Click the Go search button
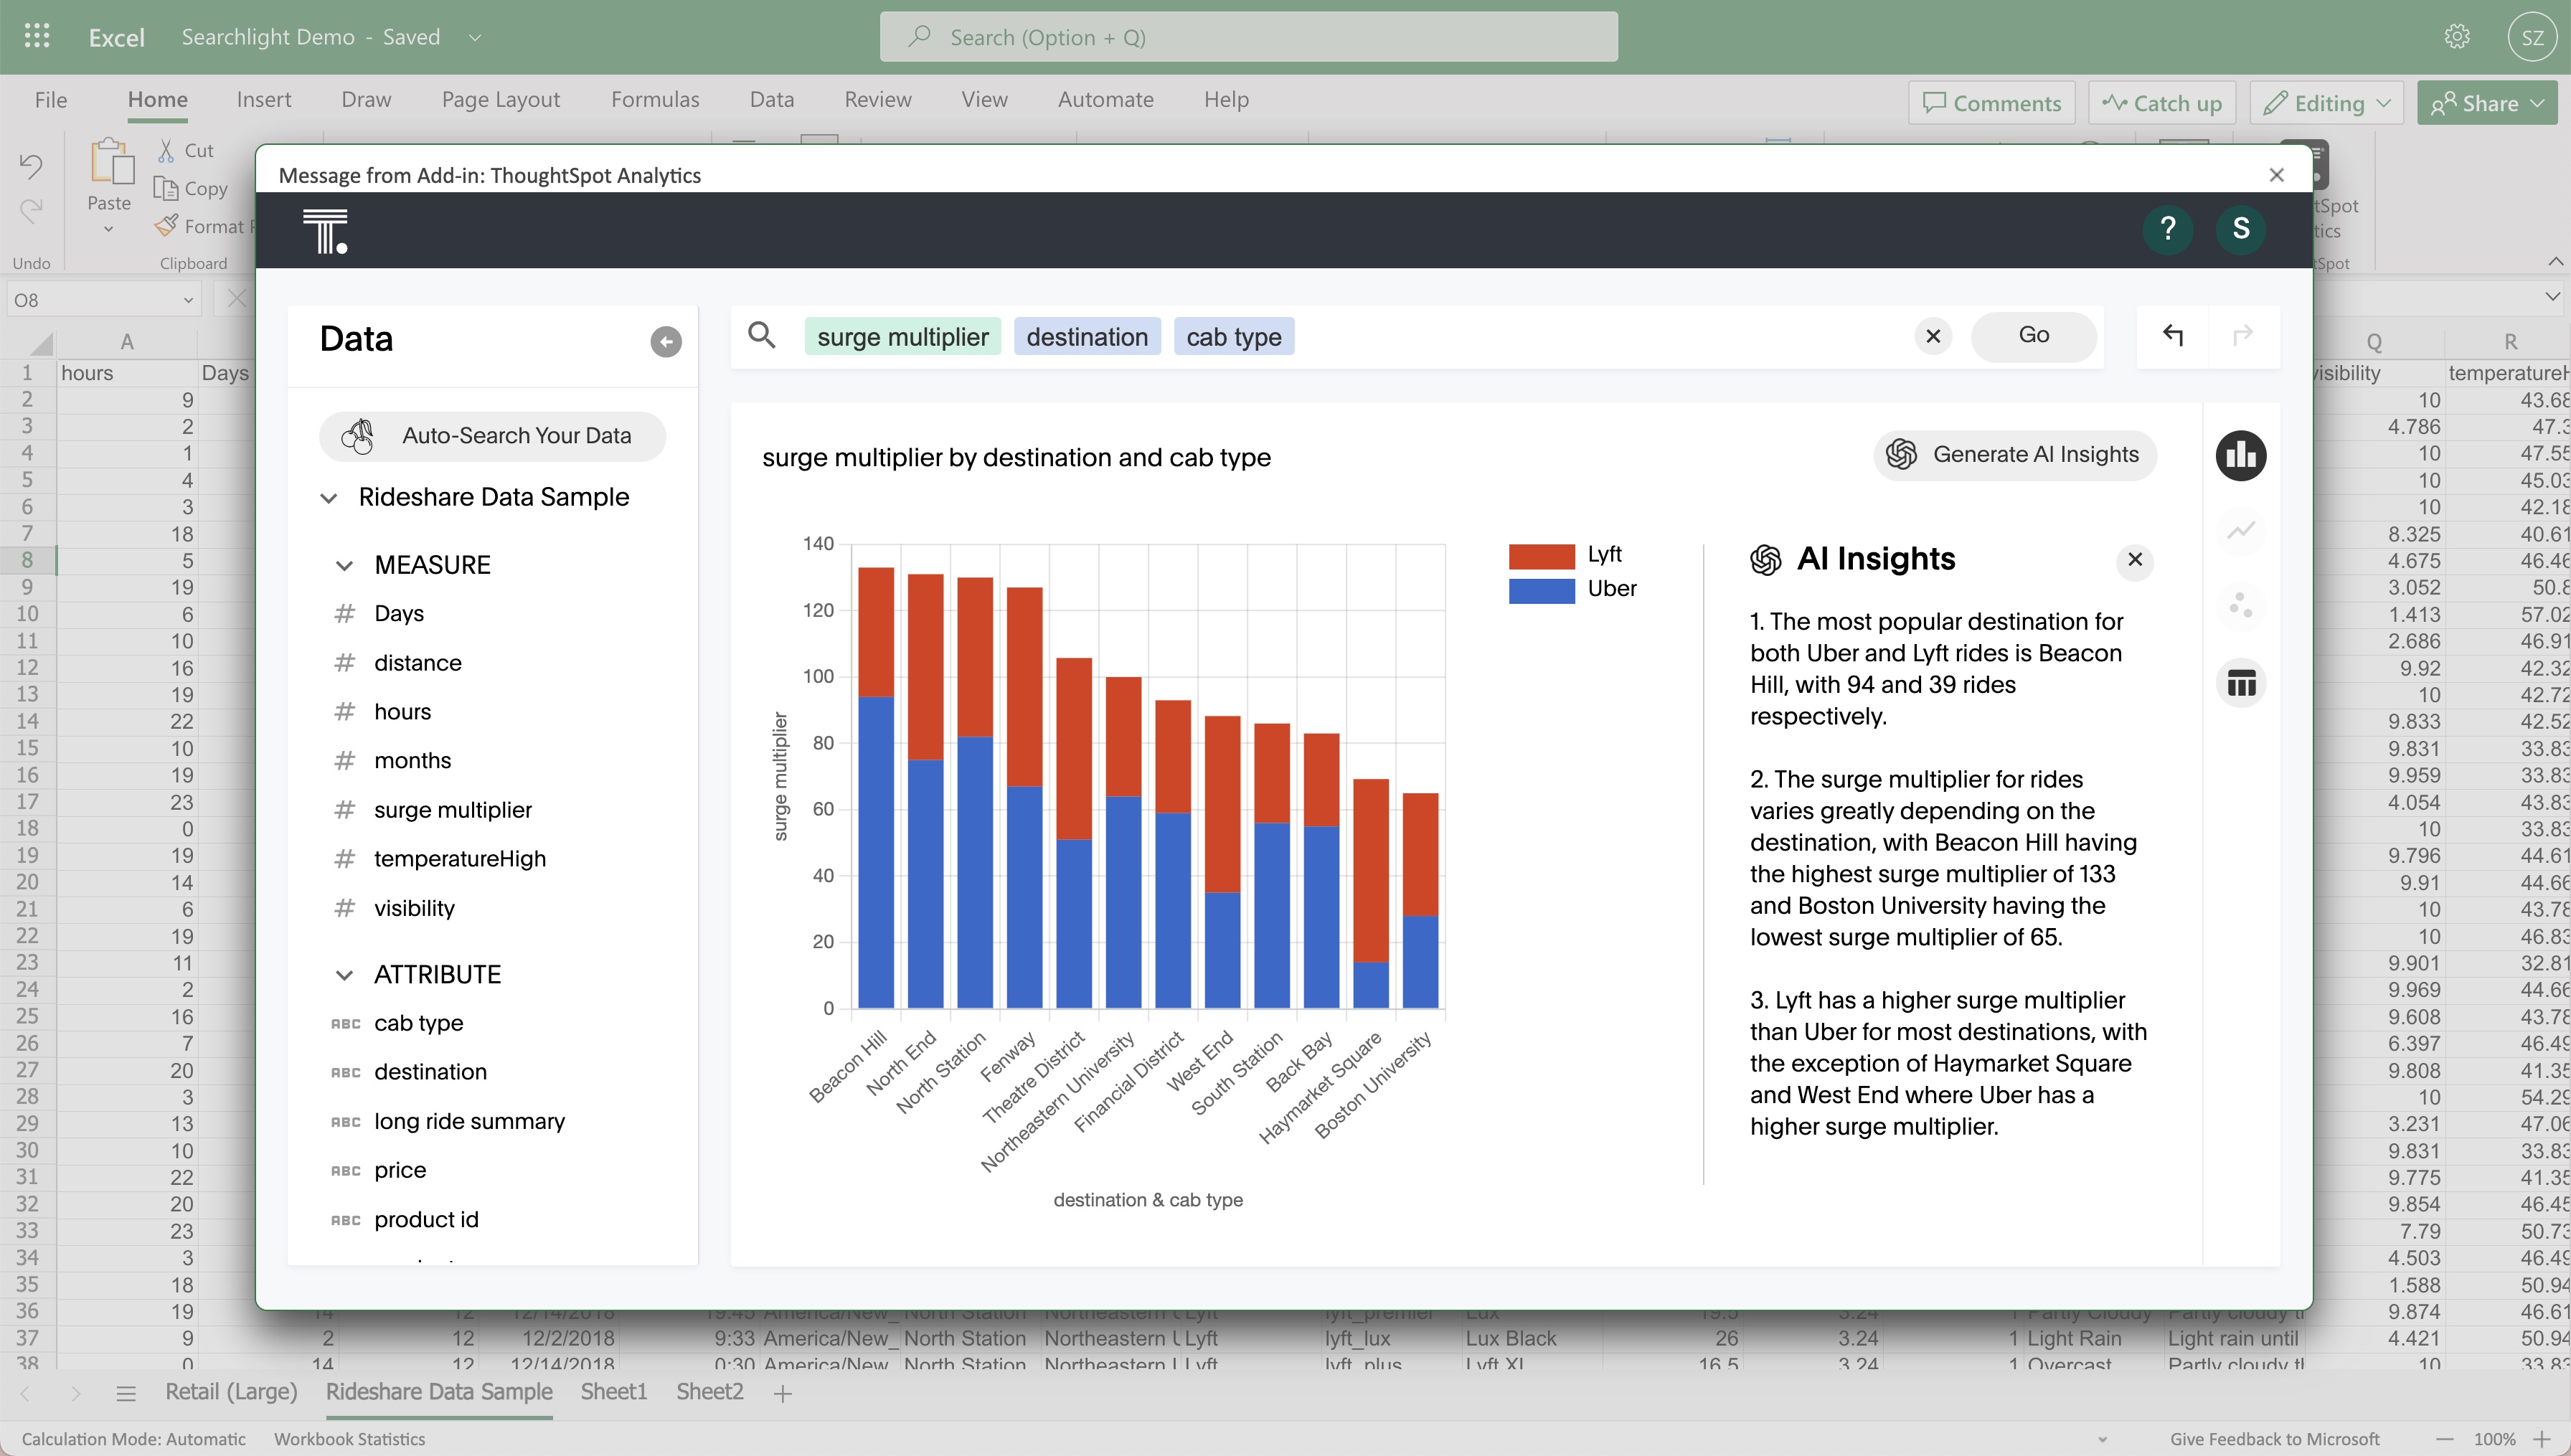Screen dimensions: 2571x1456 [2033, 336]
